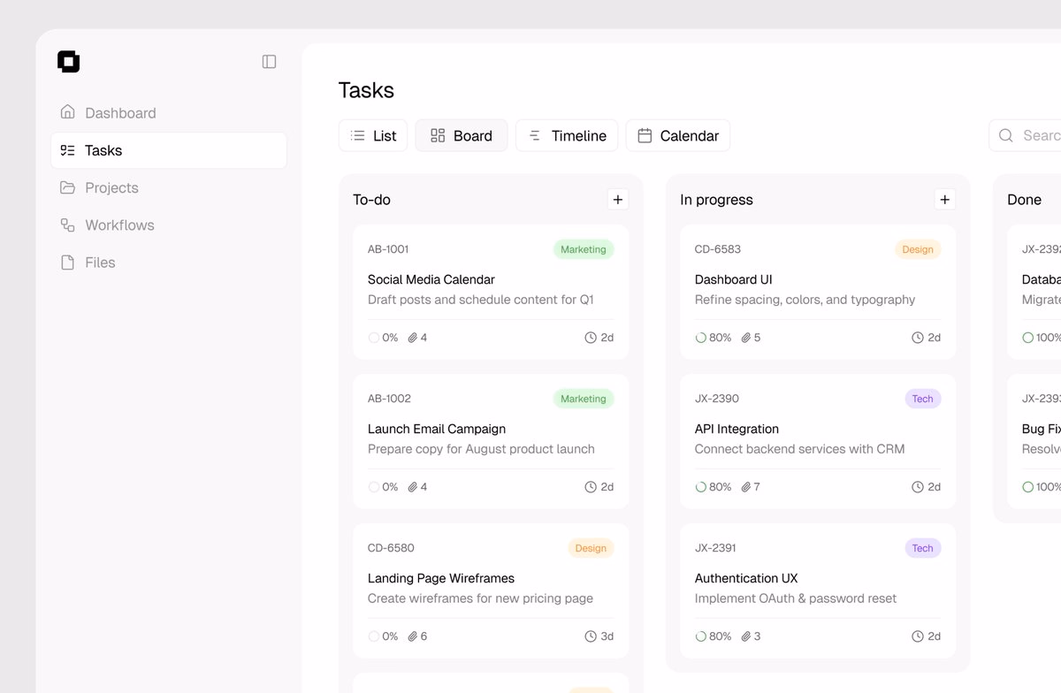Click task ID CD-6583
The image size is (1061, 693).
pyautogui.click(x=718, y=249)
